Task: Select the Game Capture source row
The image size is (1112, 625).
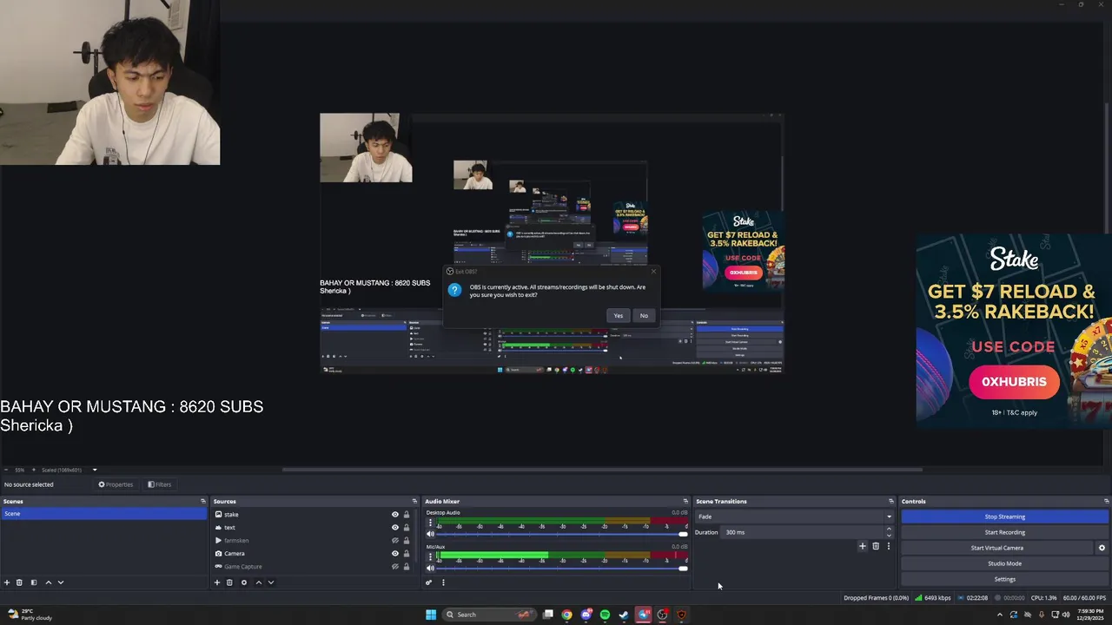Action: click(x=314, y=567)
